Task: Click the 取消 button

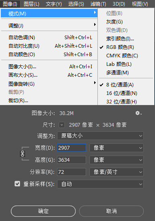Action: pyautogui.click(x=112, y=211)
